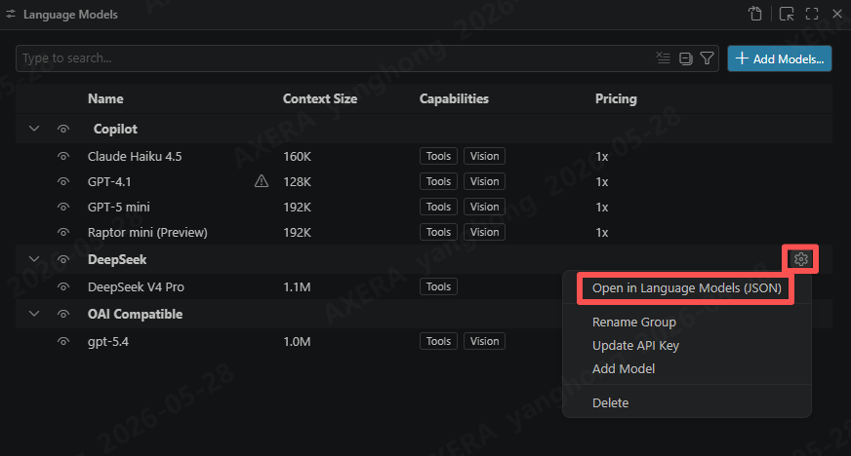Click the Vision badge for GPT-5 mini

click(484, 207)
